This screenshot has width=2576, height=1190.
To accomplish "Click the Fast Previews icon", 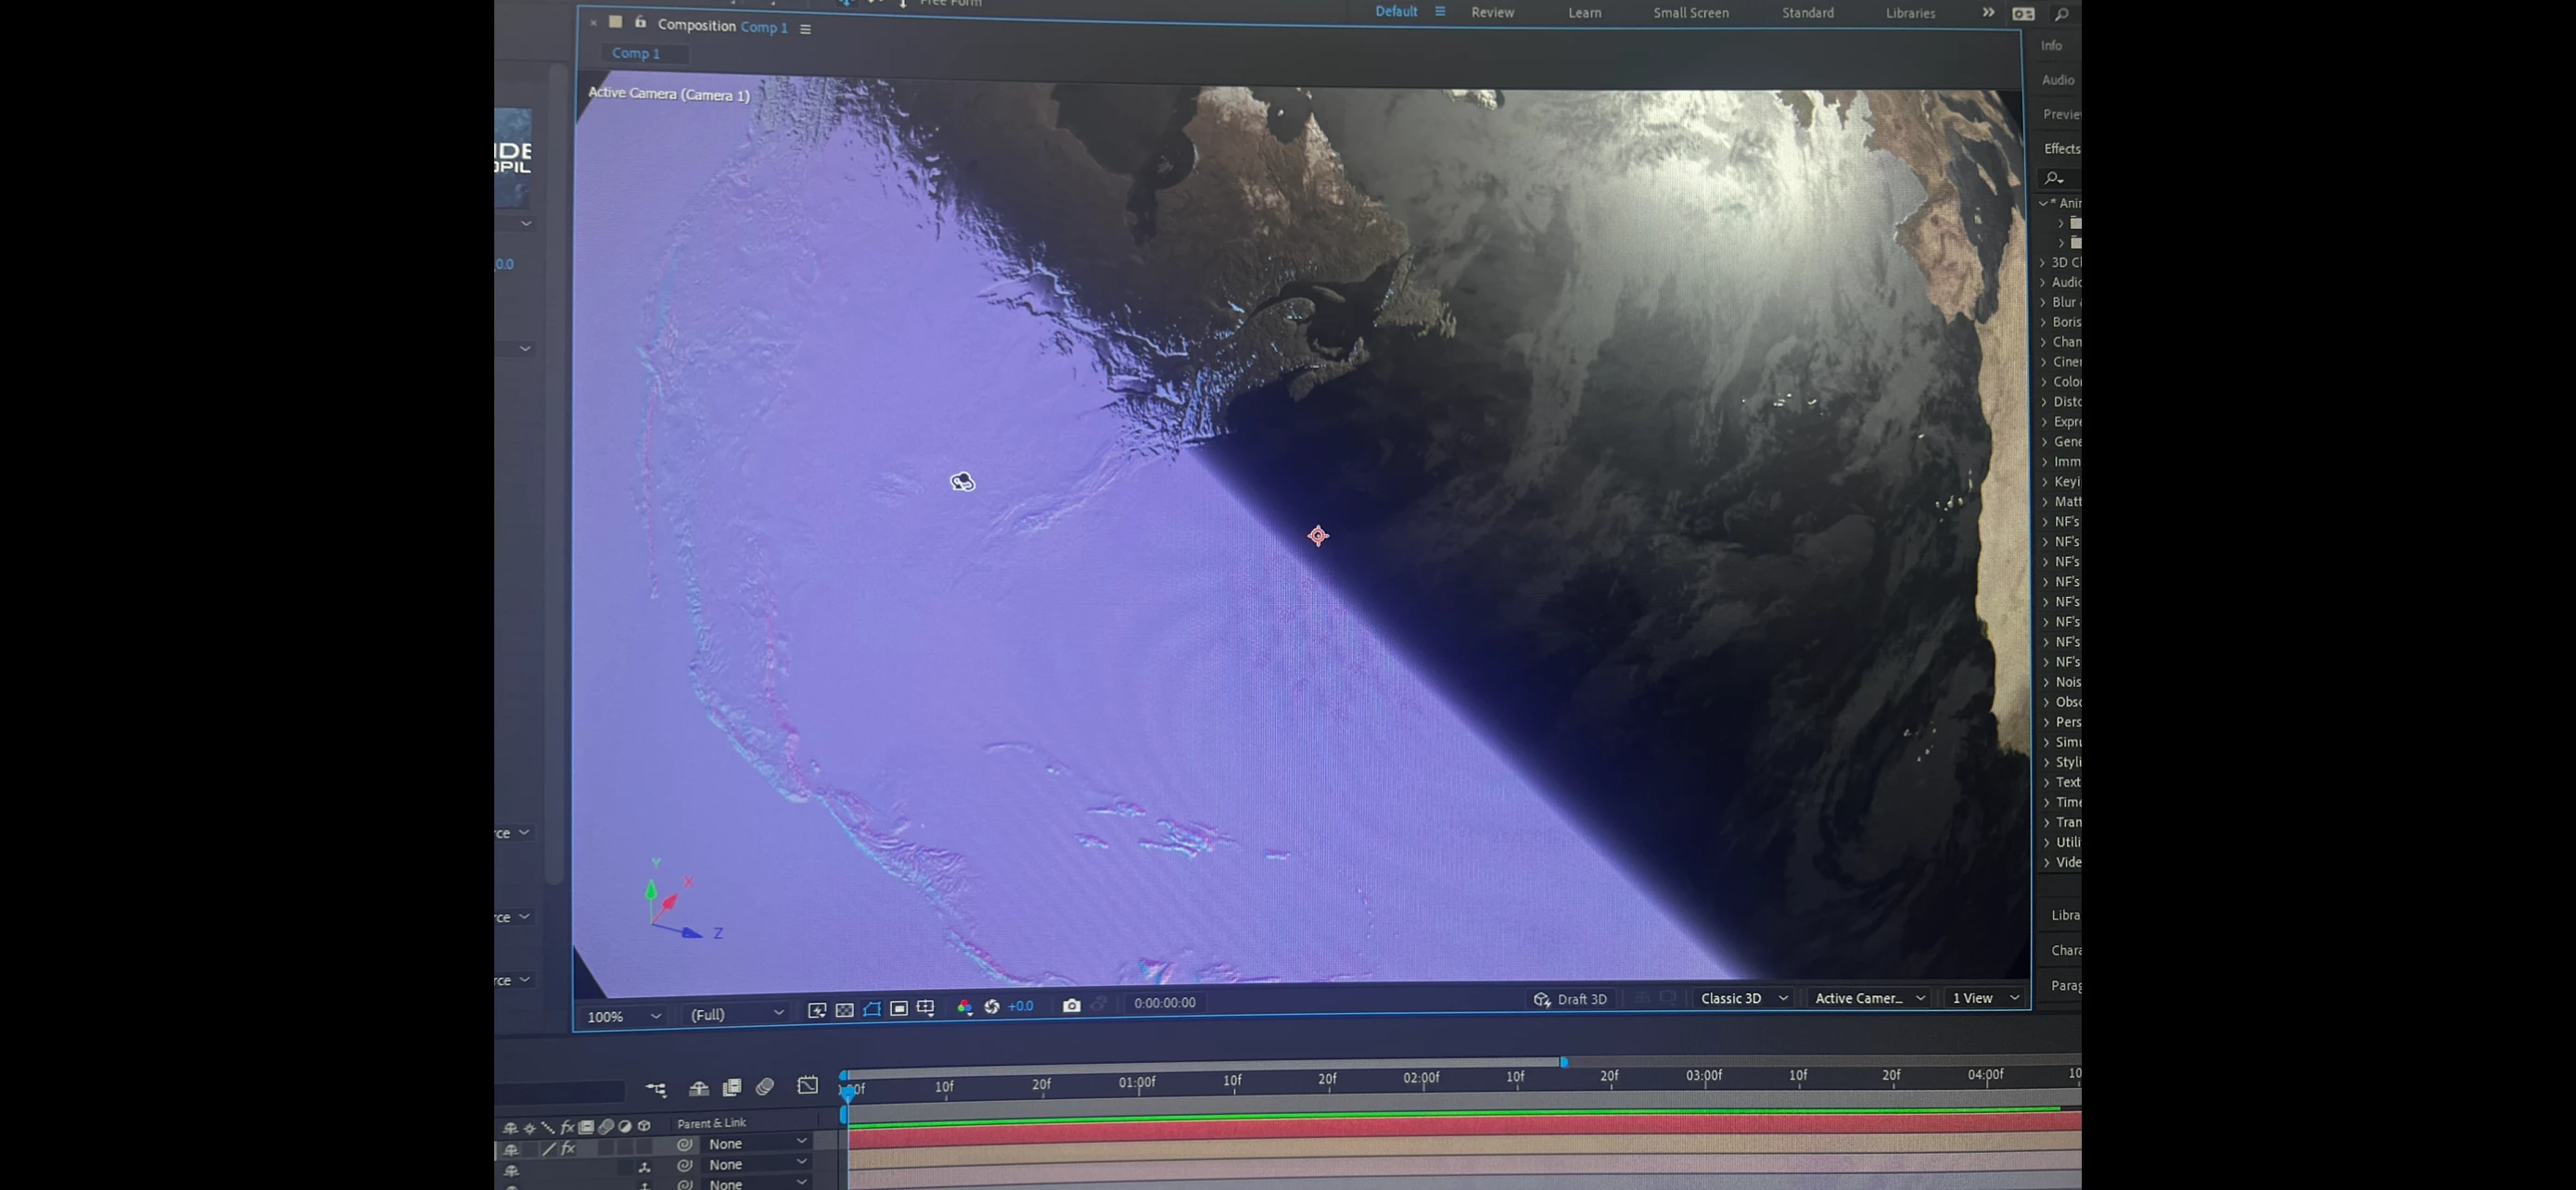I will pos(817,1010).
